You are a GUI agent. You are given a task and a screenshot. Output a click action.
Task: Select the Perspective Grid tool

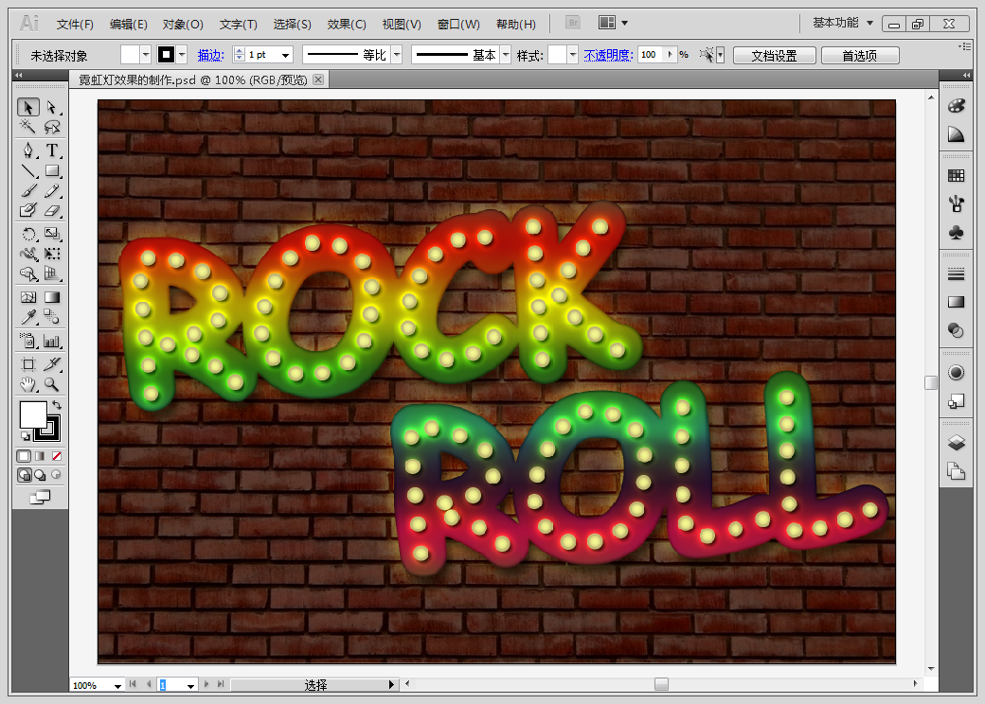(x=51, y=274)
